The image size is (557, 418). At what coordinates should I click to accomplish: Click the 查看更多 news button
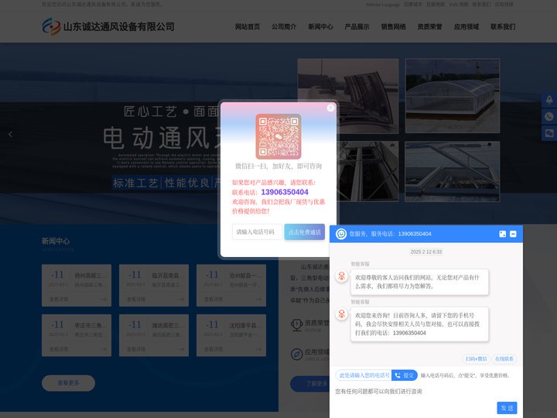(68, 383)
